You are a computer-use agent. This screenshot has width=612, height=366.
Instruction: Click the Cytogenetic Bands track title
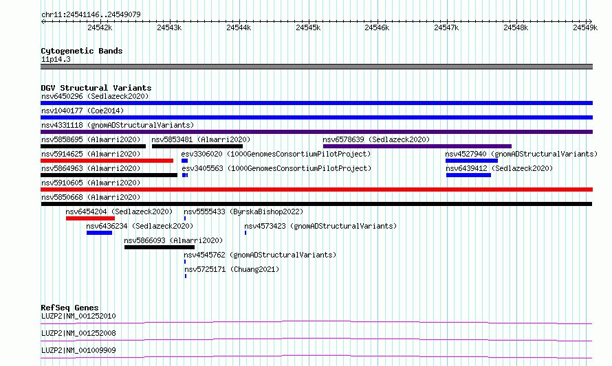[82, 51]
